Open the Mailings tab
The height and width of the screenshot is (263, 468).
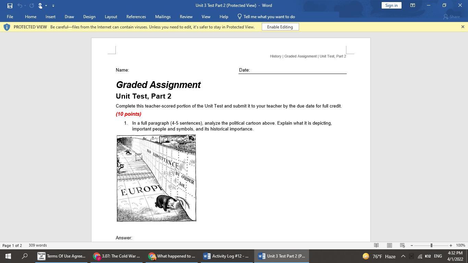click(163, 17)
